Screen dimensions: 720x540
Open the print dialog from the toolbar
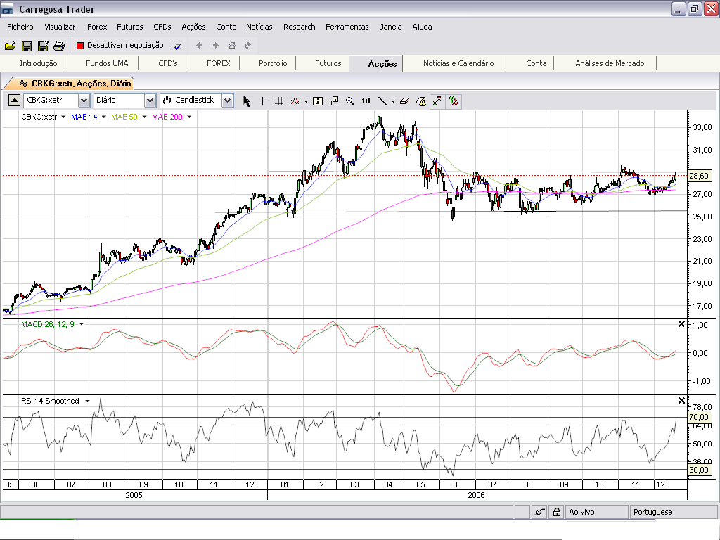click(x=59, y=44)
